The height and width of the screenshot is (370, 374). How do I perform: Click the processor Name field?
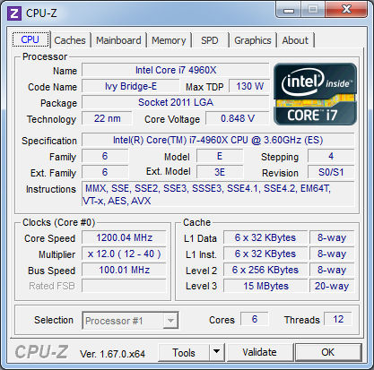click(176, 70)
